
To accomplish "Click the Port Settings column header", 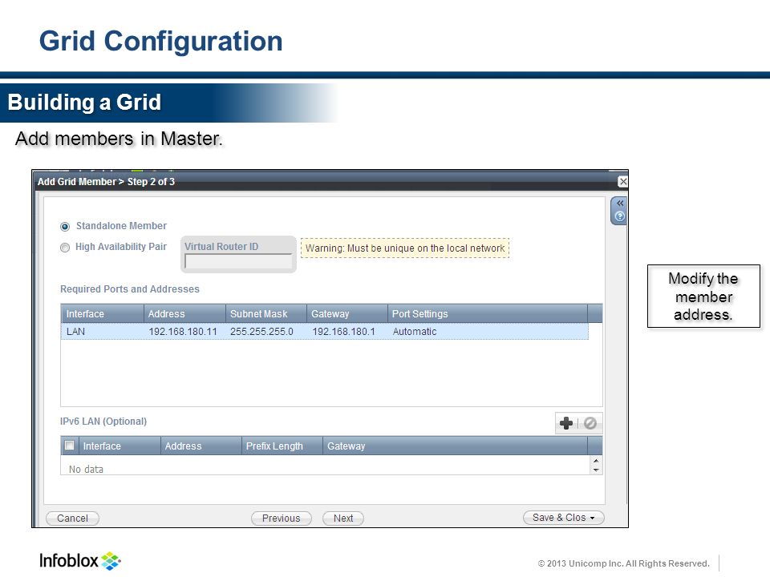I will click(487, 313).
